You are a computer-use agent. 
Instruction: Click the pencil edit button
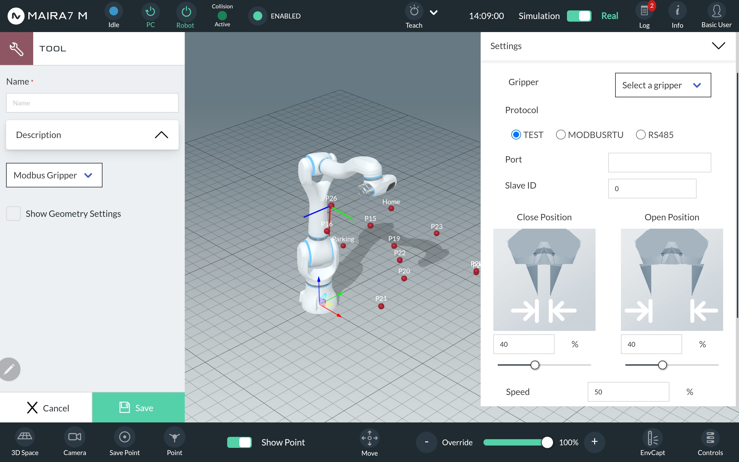[x=9, y=369]
